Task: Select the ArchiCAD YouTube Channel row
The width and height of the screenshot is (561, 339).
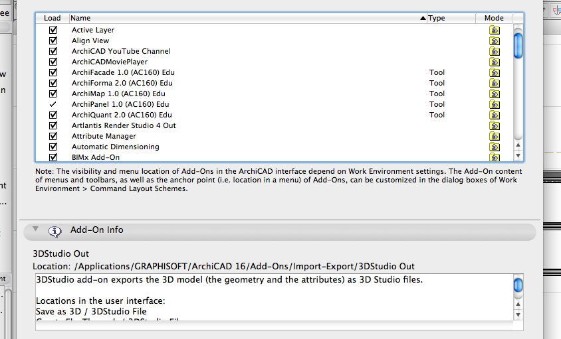Action: click(275, 51)
